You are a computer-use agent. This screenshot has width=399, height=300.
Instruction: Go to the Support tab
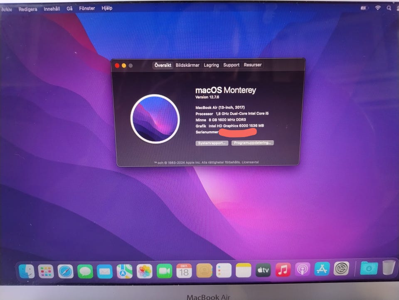[x=232, y=65]
